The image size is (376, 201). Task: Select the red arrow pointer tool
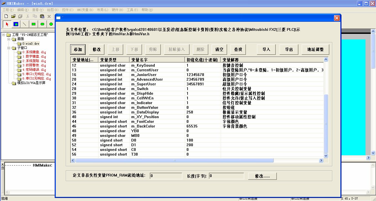tap(7, 24)
